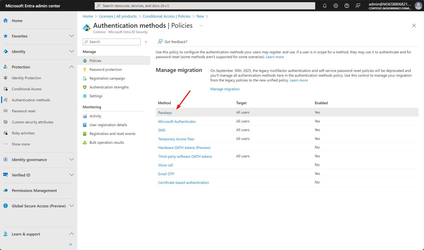Open the SMS method link

point(161,130)
